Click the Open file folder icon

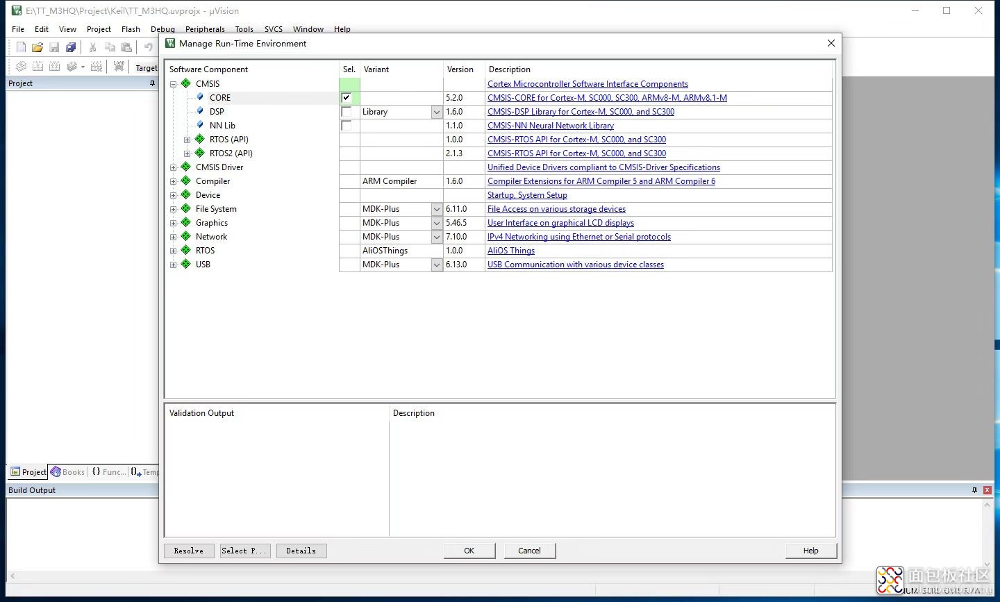pos(37,47)
